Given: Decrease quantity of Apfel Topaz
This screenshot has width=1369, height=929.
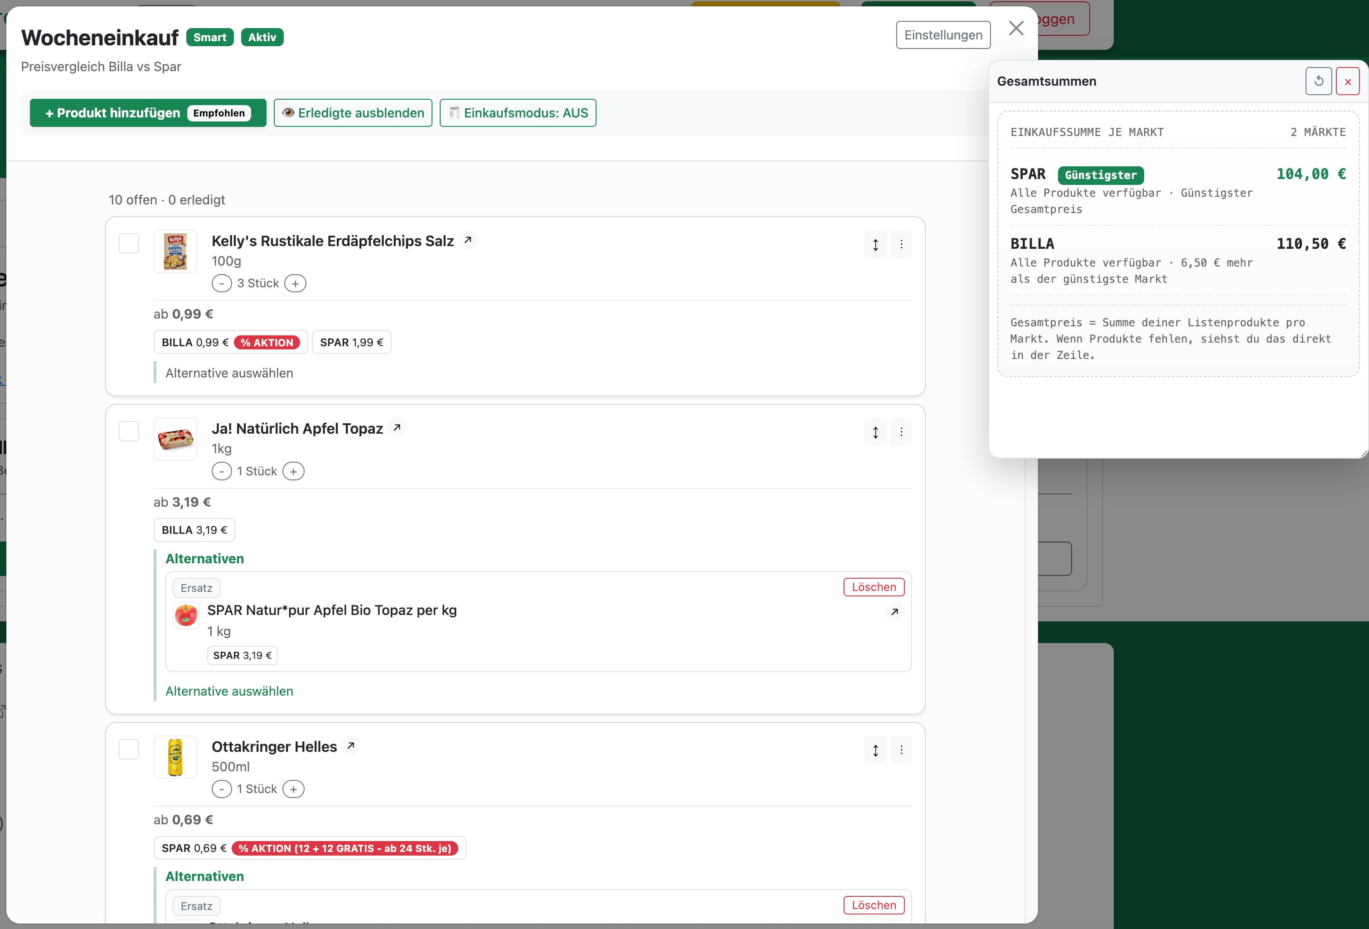Looking at the screenshot, I should [222, 471].
